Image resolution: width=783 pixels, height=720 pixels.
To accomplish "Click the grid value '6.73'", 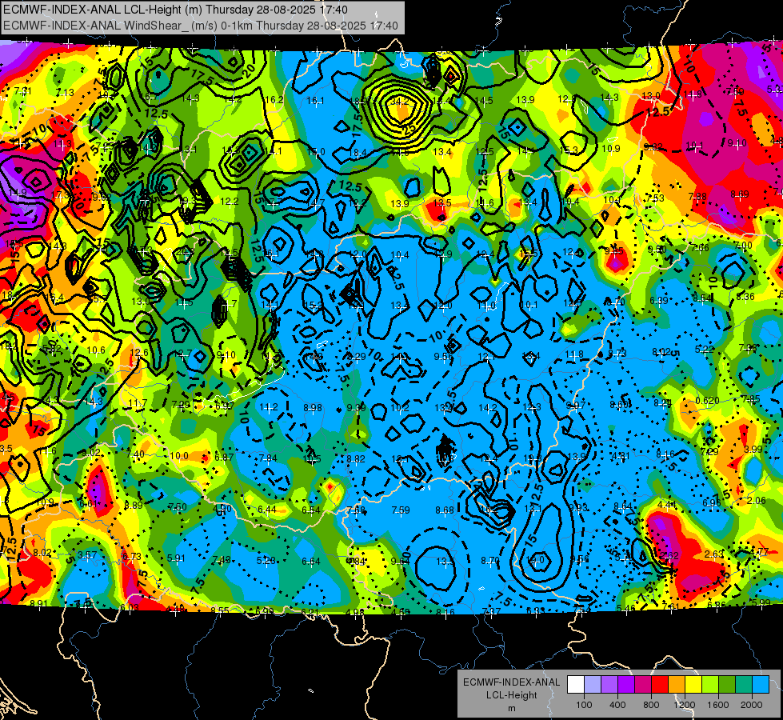I will 132,557.
